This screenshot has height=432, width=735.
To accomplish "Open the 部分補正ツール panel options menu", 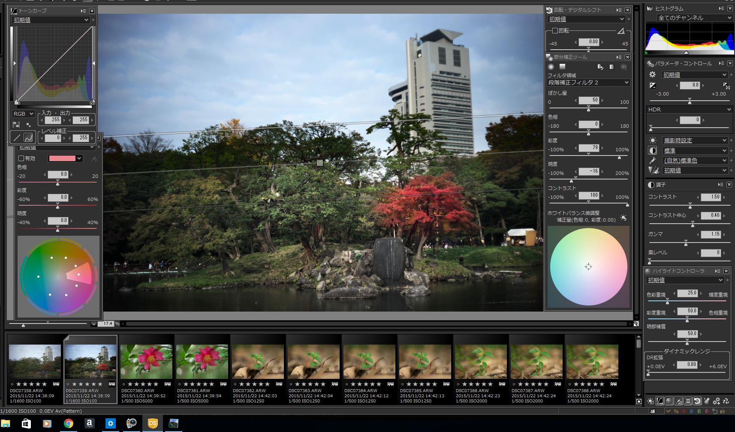I will 619,57.
